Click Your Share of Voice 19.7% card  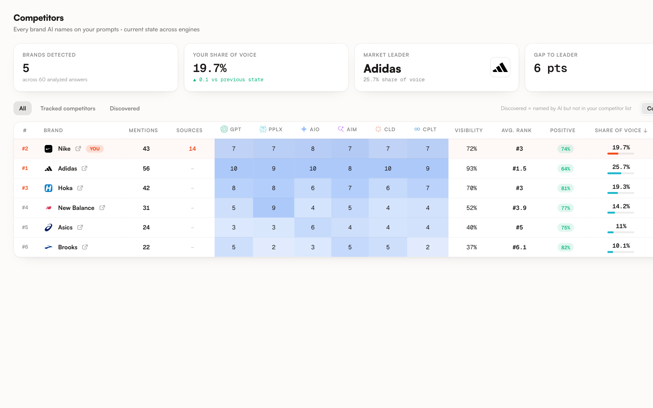click(266, 68)
